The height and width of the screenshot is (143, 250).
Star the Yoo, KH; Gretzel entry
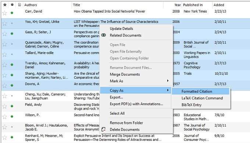point(5,24)
